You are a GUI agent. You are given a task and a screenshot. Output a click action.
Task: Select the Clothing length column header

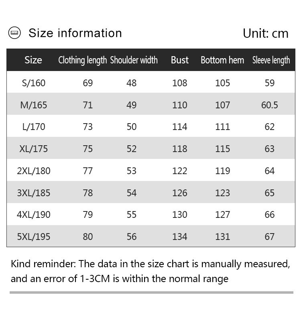[x=82, y=60]
